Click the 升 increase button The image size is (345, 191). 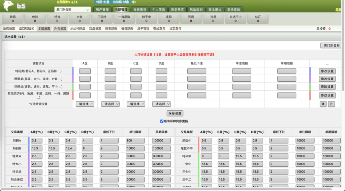tap(331, 104)
